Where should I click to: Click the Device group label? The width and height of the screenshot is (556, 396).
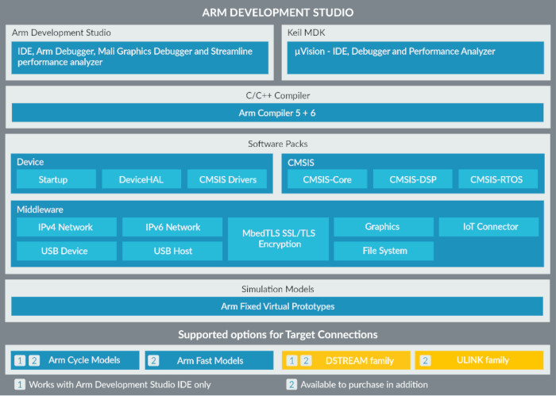(x=30, y=162)
